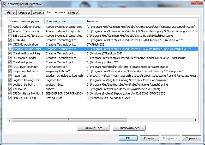Select the CTXFIHLP.EXE command cell
The height and width of the screenshot is (145, 205).
[95, 44]
